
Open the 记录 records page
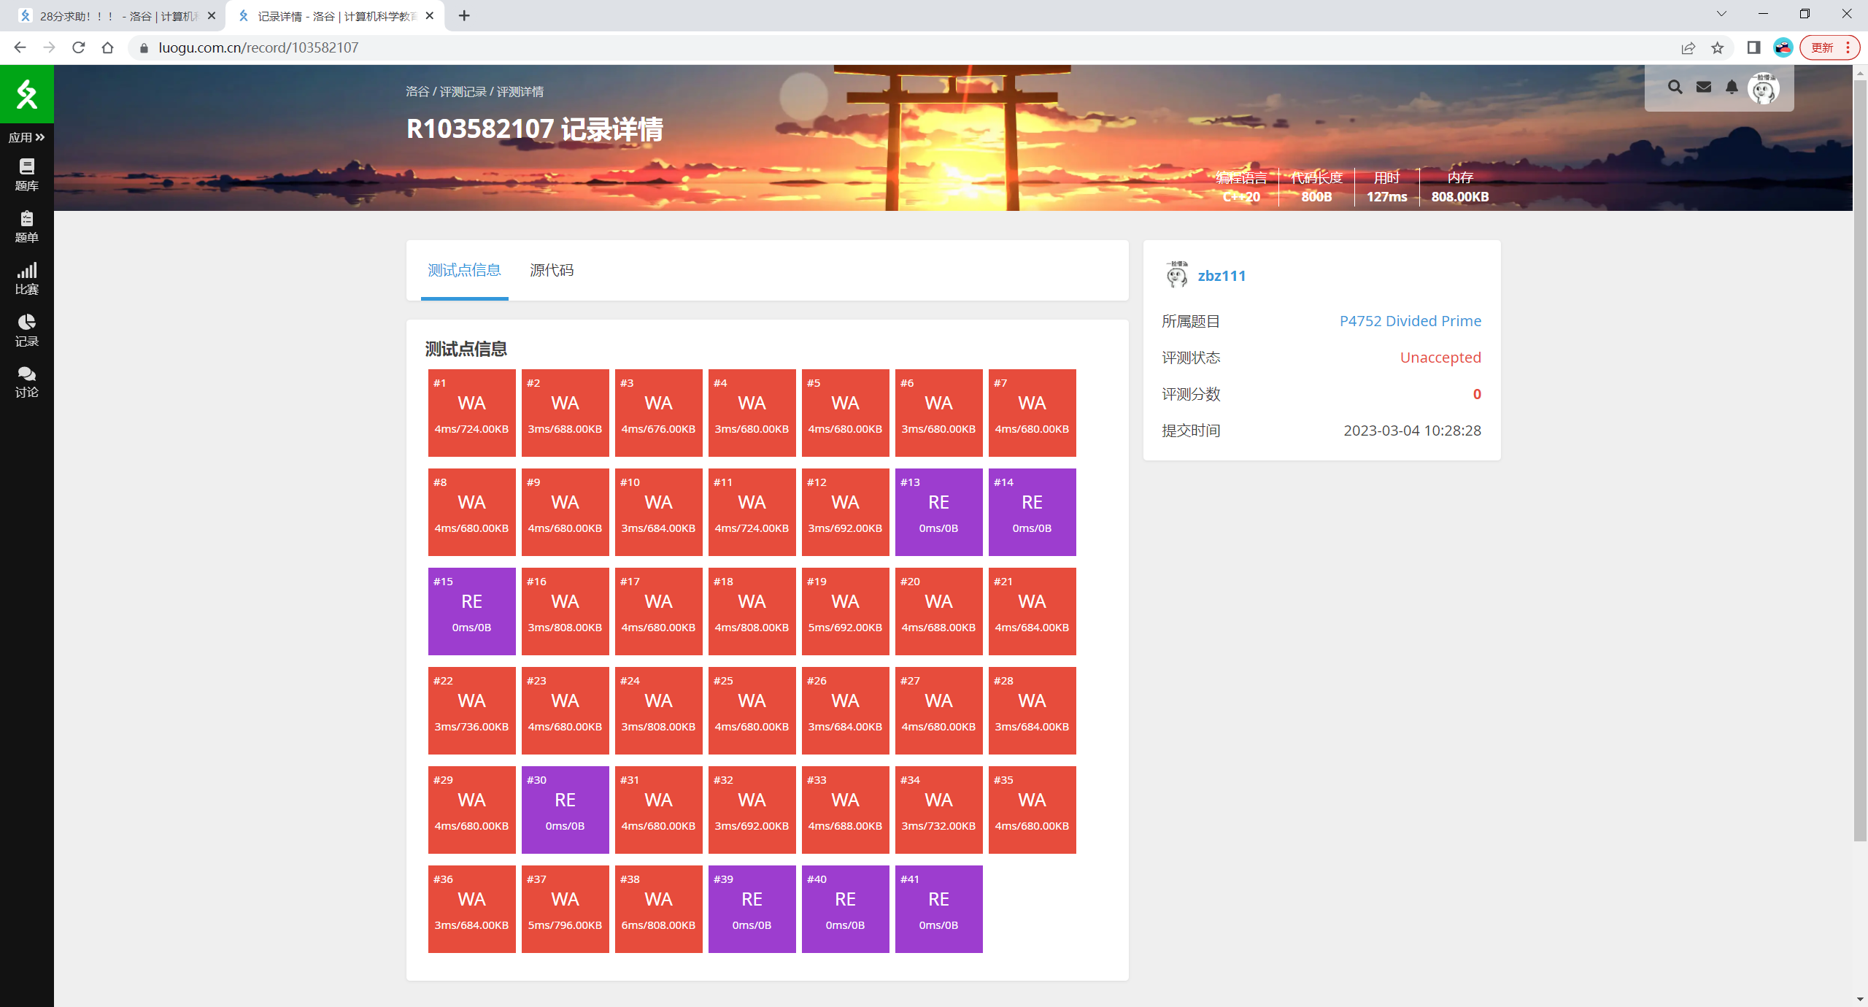[x=26, y=331]
